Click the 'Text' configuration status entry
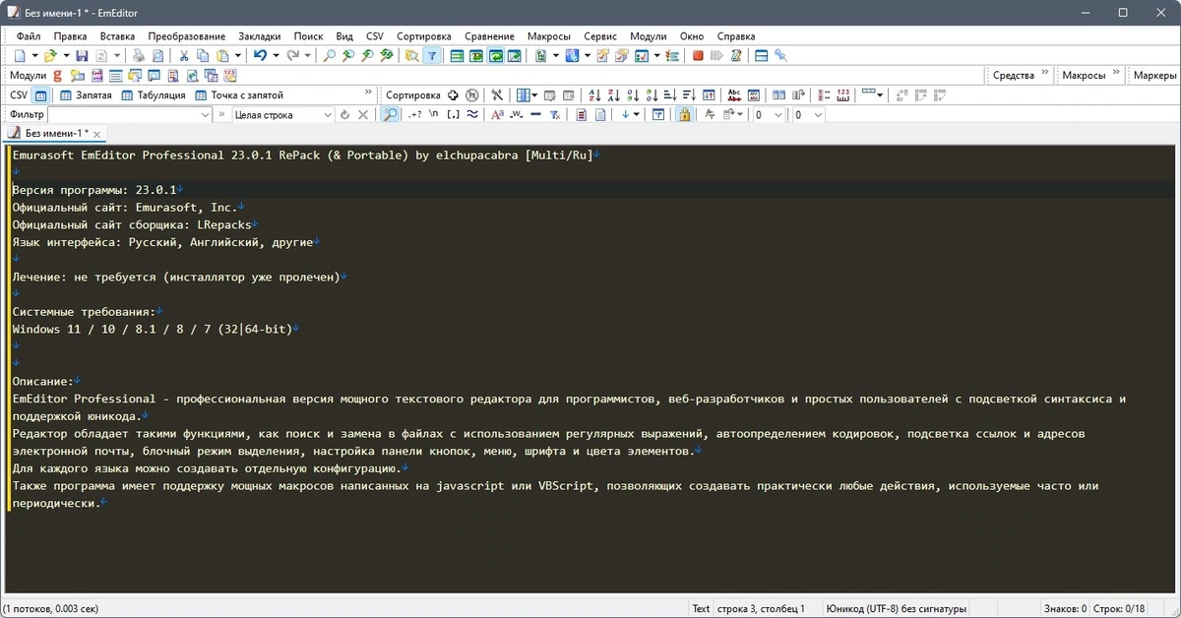1181x618 pixels. [x=701, y=609]
